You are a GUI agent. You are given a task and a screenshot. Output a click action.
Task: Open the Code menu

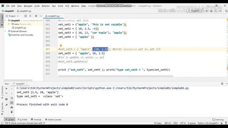click(37, 6)
